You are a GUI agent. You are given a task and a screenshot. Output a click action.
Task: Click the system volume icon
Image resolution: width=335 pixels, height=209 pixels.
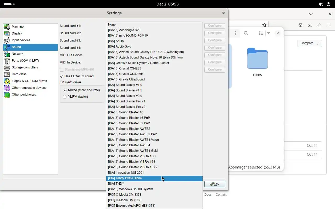[x=321, y=4]
